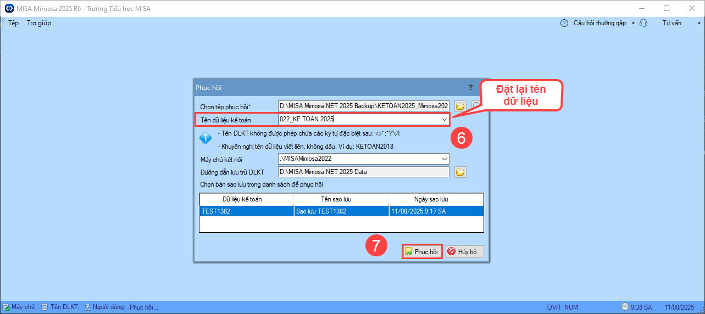This screenshot has height=314, width=705.
Task: Minimize the MISA Mimosa window
Action: point(641,8)
